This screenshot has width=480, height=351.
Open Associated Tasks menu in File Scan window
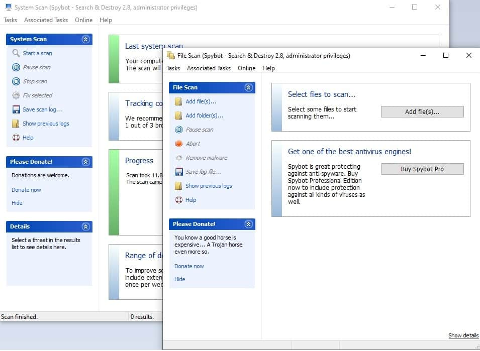[209, 68]
